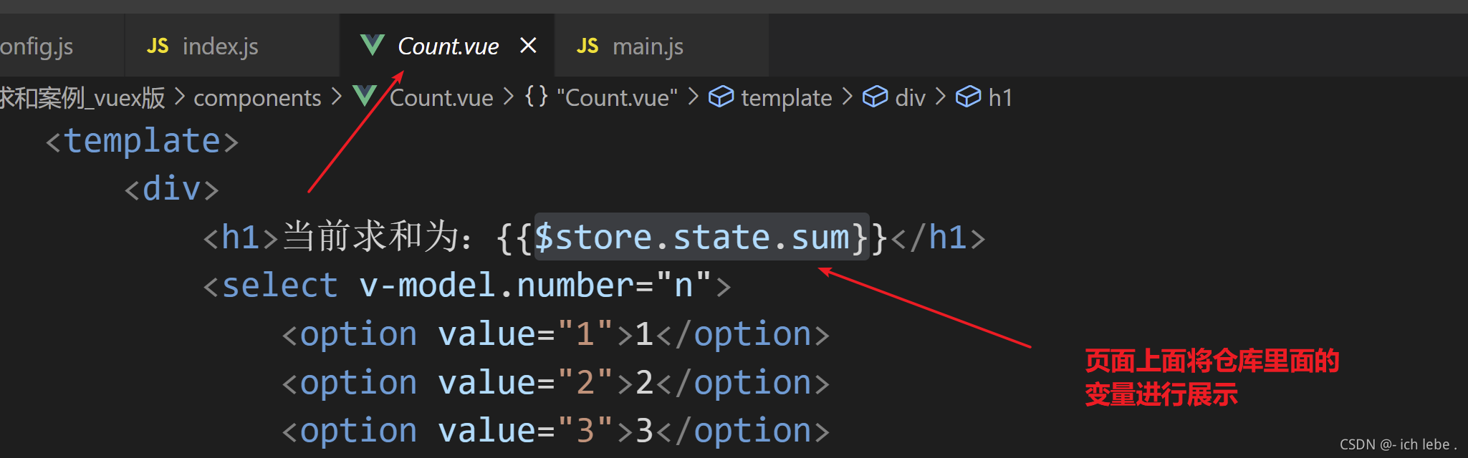The height and width of the screenshot is (458, 1468).
Task: Open the Count.vue breadcrumb file item
Action: 441,97
